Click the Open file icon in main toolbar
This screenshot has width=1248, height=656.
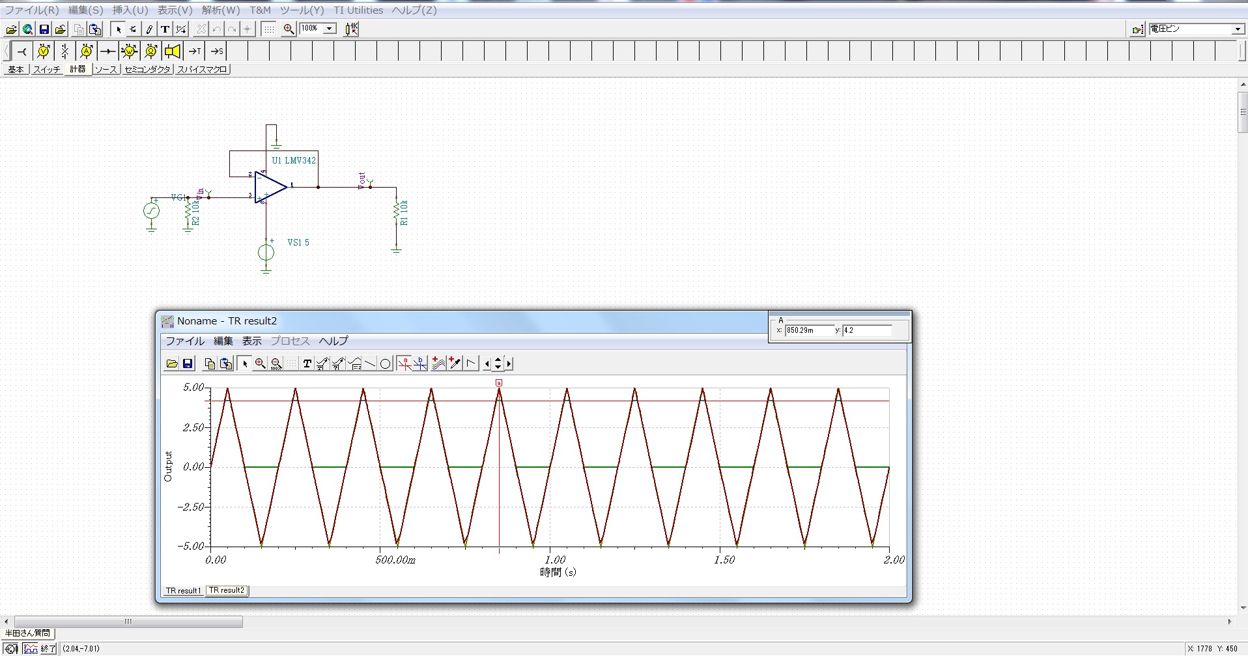pos(11,29)
